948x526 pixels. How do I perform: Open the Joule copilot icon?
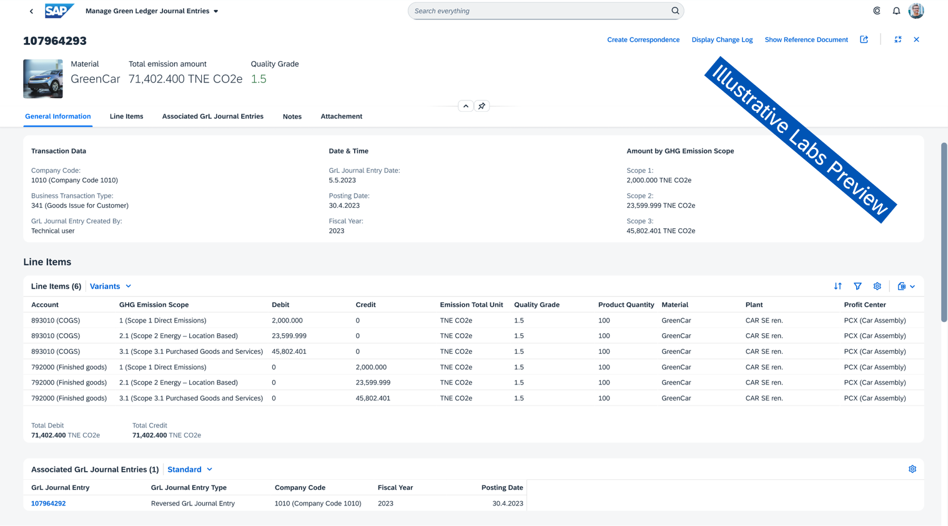[x=877, y=11]
